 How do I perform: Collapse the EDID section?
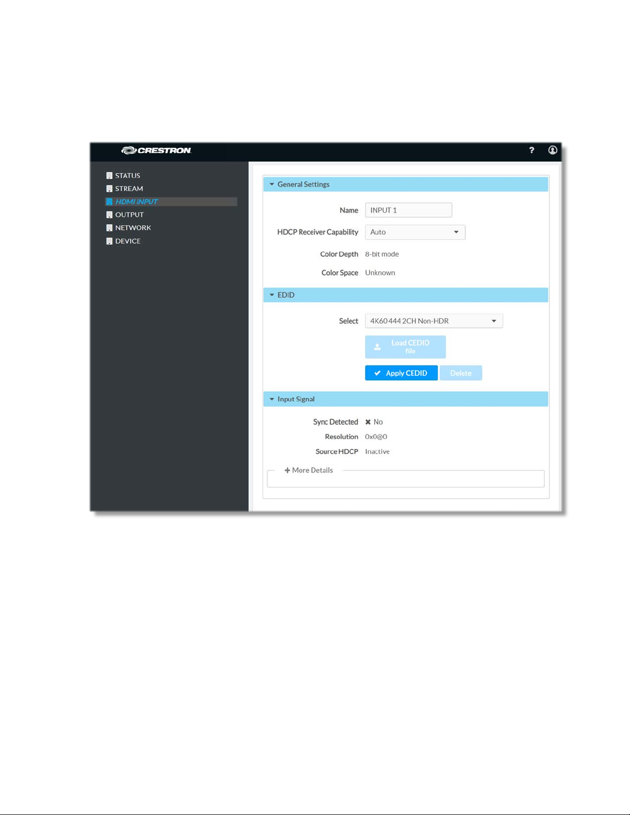(405, 295)
